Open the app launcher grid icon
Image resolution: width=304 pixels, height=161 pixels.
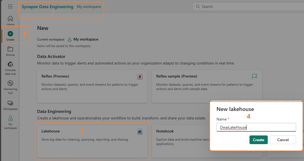(10, 7)
